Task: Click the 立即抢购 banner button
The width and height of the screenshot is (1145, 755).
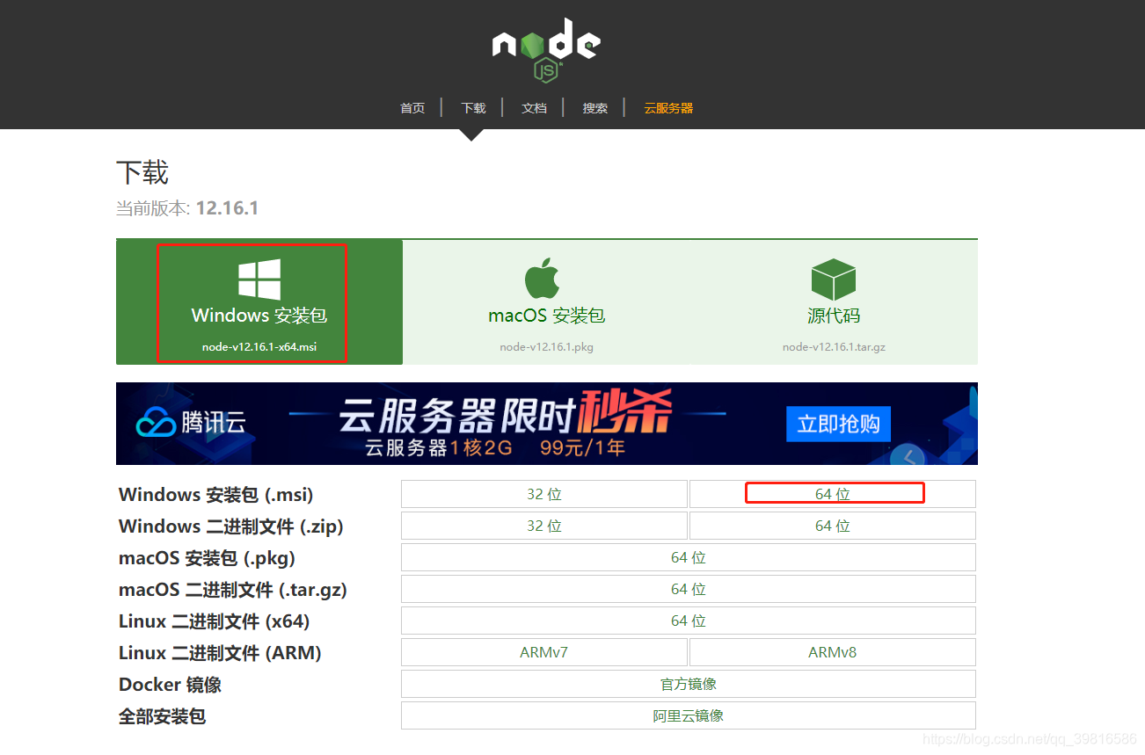Action: [838, 424]
